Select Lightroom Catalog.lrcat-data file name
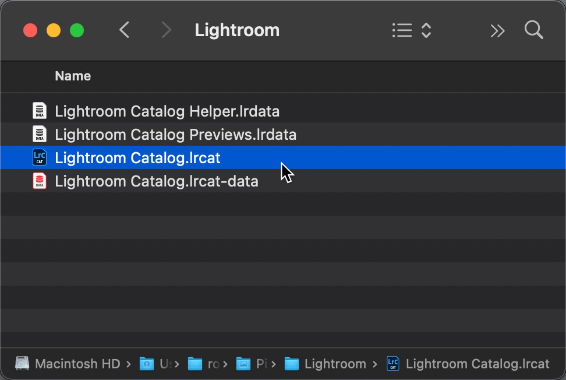Image resolution: width=566 pixels, height=380 pixels. pyautogui.click(x=156, y=181)
